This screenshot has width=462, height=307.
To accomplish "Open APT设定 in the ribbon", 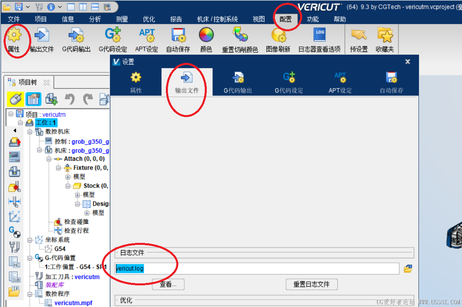I will [147, 40].
